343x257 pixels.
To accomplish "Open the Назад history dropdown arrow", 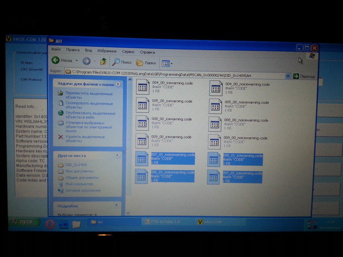I will [x=76, y=61].
